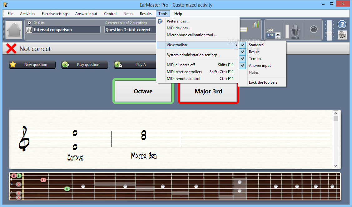Open the Results menu
The image size is (352, 207).
pyautogui.click(x=146, y=14)
